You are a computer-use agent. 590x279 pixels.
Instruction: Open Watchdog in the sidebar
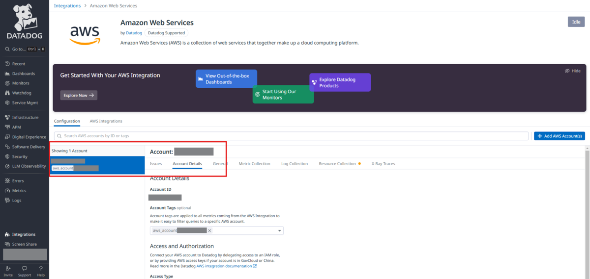pyautogui.click(x=18, y=93)
